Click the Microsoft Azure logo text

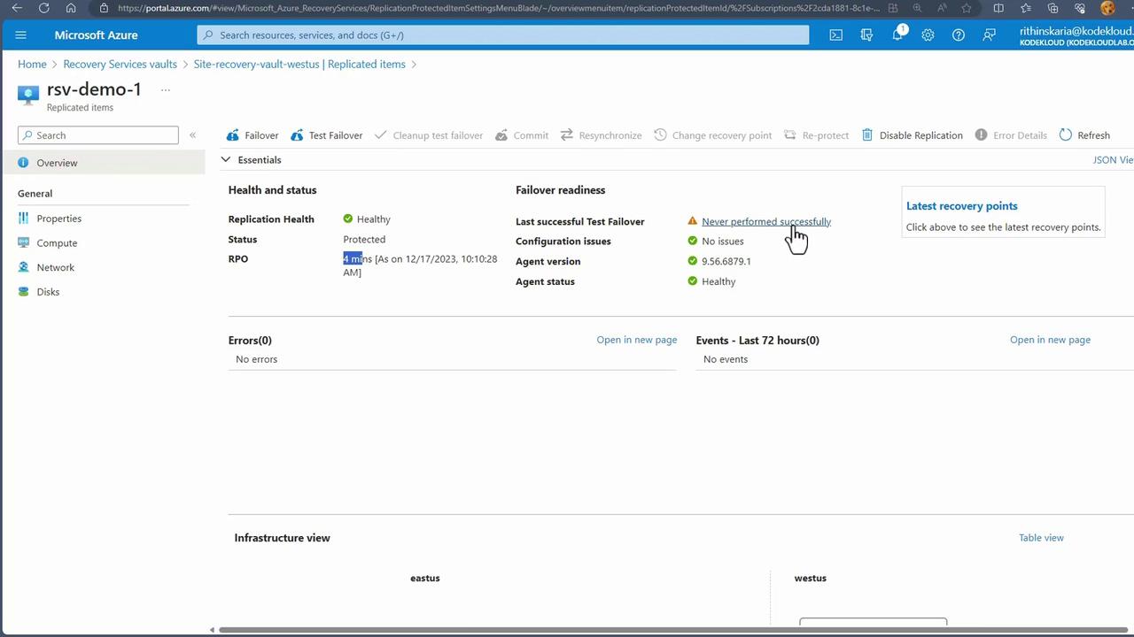96,35
